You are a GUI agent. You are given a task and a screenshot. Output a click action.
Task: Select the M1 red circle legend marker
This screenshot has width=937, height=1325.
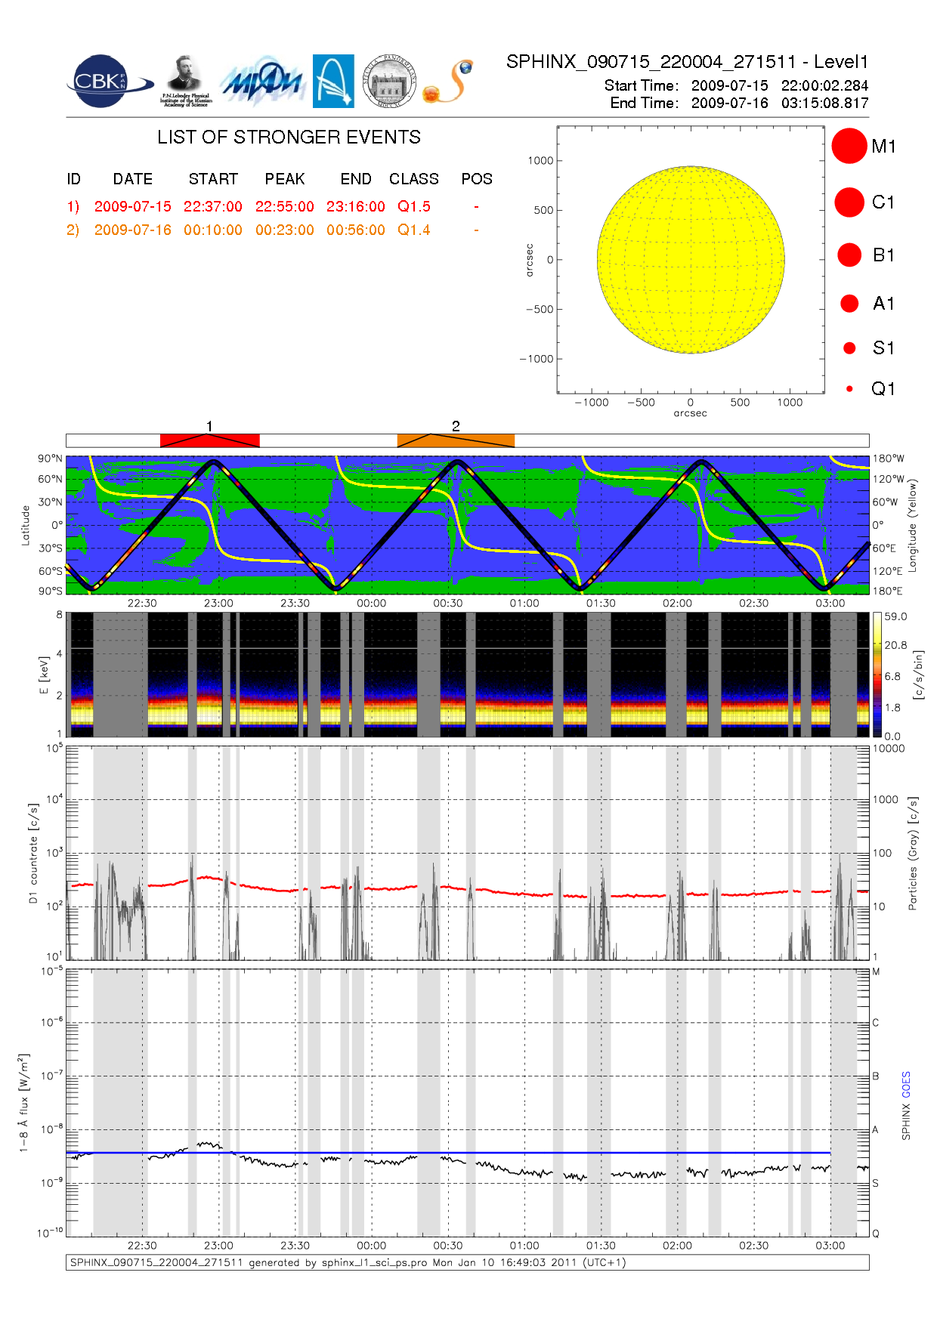(x=849, y=146)
